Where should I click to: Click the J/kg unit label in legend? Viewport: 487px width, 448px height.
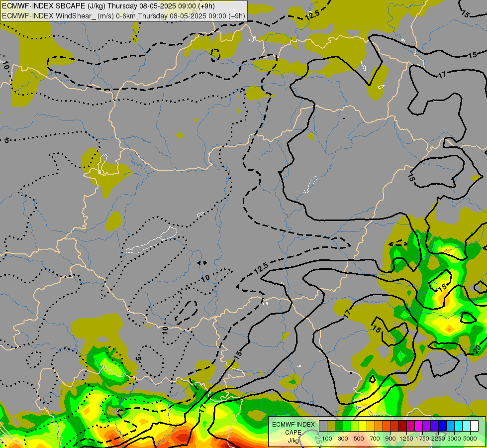(293, 441)
